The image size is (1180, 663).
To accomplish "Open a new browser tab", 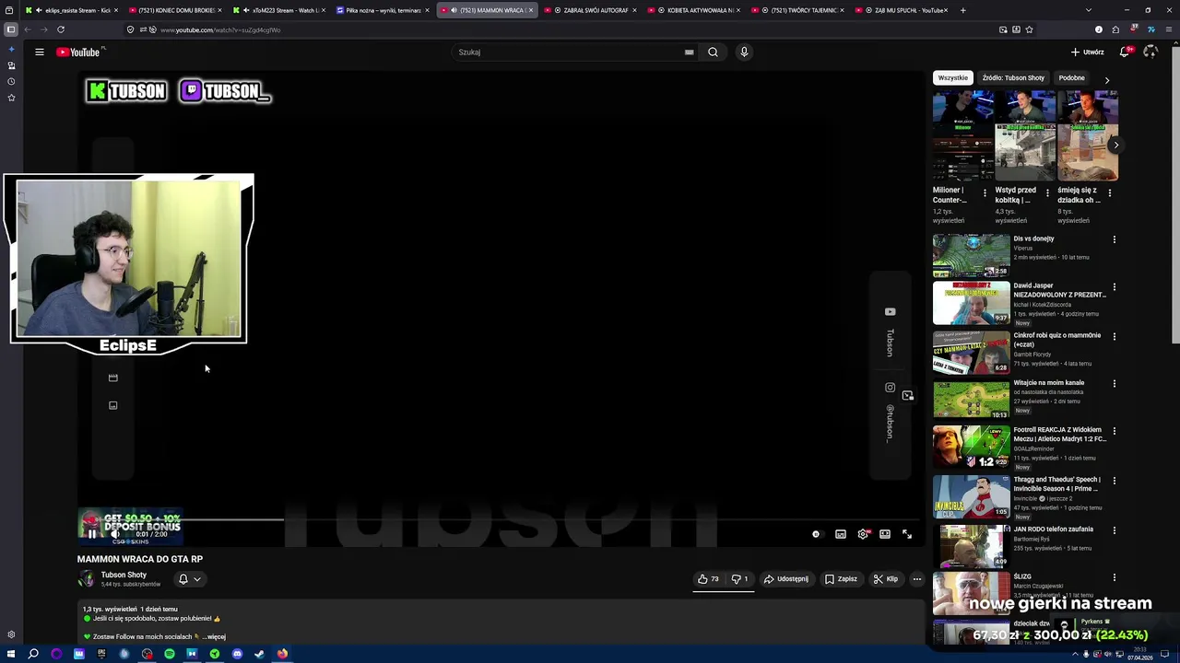I will pos(963,10).
